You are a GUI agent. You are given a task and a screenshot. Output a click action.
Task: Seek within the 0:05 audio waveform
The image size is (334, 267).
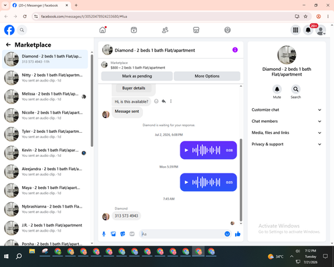coord(206,182)
